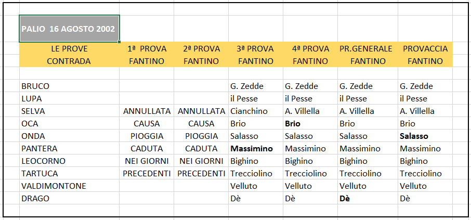Select the VALDIMONTONE contrada cell
The width and height of the screenshot is (471, 220).
69,186
